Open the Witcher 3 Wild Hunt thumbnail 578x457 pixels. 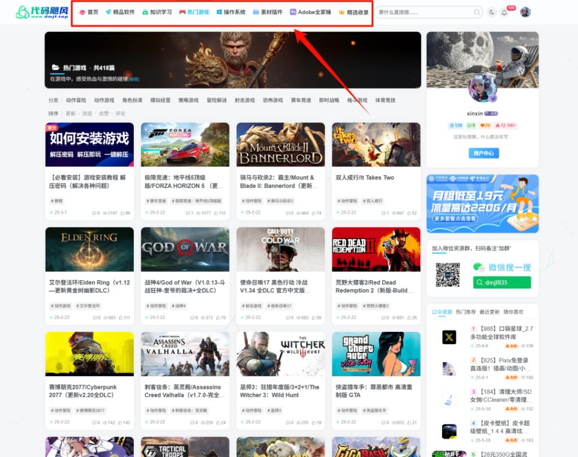pyautogui.click(x=281, y=354)
